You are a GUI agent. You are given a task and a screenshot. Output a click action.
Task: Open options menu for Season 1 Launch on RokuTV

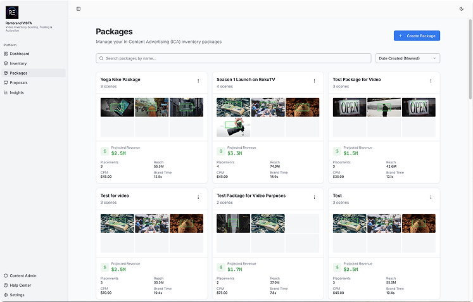pos(314,81)
